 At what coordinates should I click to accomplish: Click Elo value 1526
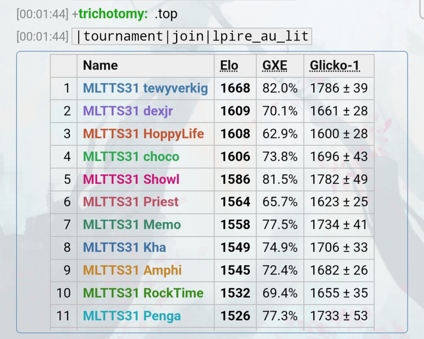(x=235, y=316)
